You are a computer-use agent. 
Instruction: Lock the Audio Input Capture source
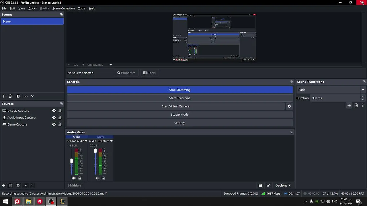(x=60, y=118)
